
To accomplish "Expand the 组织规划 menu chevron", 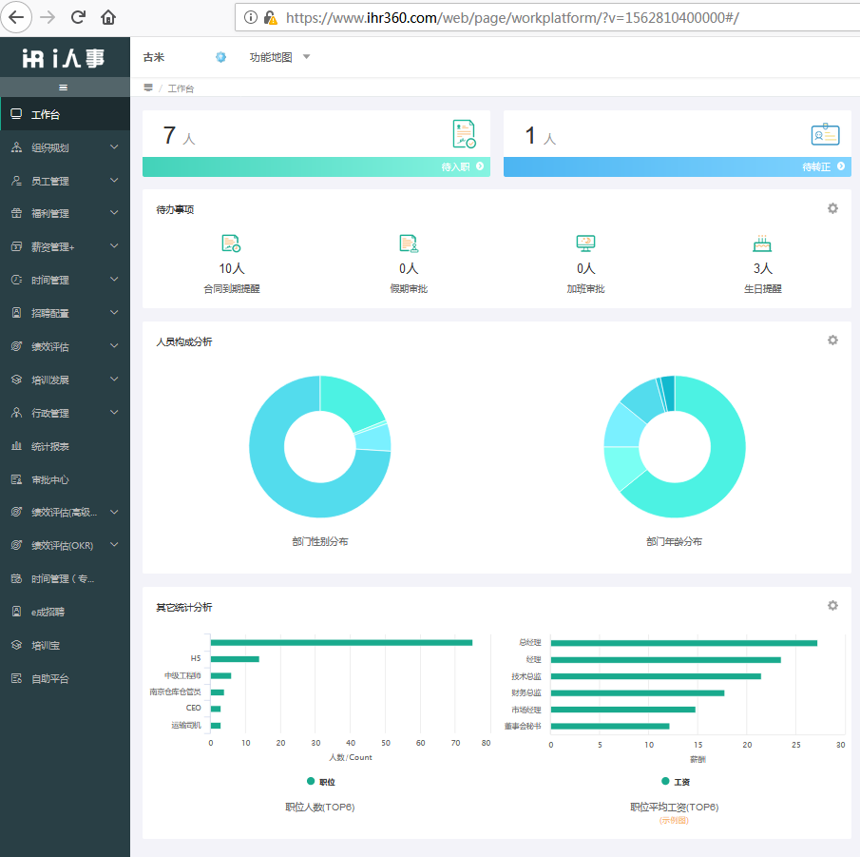I will 114,147.
